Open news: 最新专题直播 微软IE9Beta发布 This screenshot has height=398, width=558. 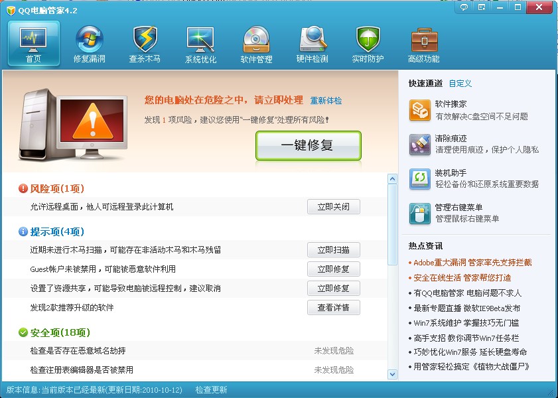[467, 308]
